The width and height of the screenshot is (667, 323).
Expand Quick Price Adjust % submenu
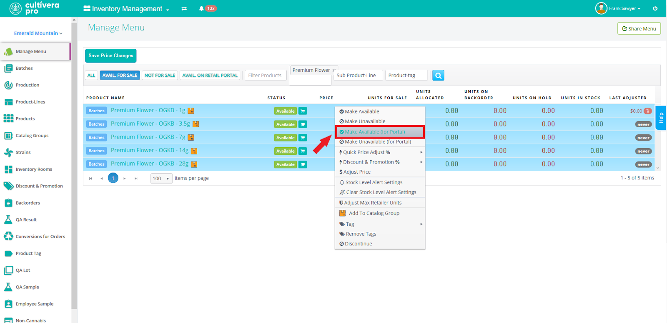380,152
